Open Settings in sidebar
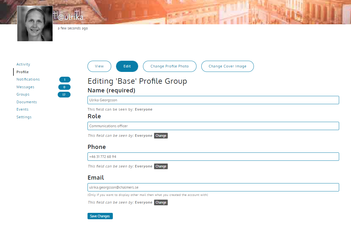This screenshot has height=225, width=351. click(24, 117)
